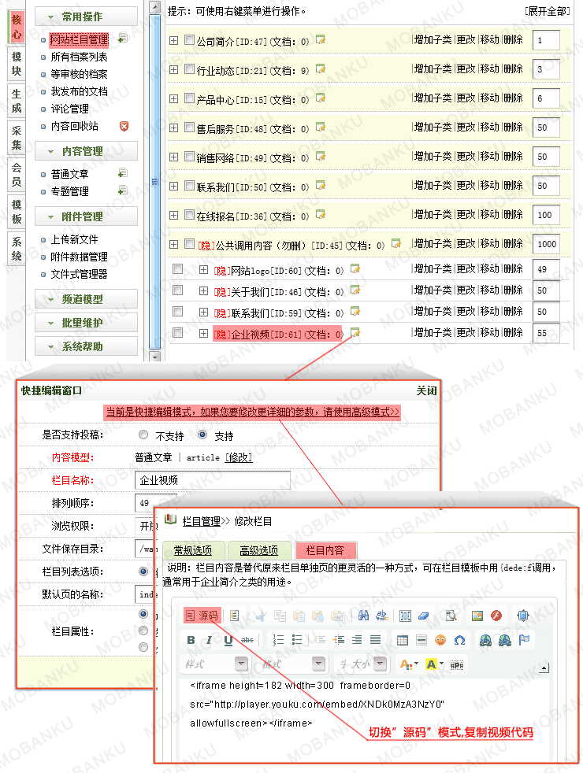Viewport: 583px width, 773px height.
Task: Check the 售后服务 row checkbox
Action: coord(189,128)
